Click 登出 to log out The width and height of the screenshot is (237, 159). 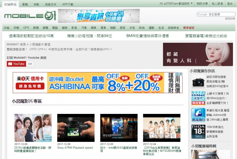(x=230, y=4)
